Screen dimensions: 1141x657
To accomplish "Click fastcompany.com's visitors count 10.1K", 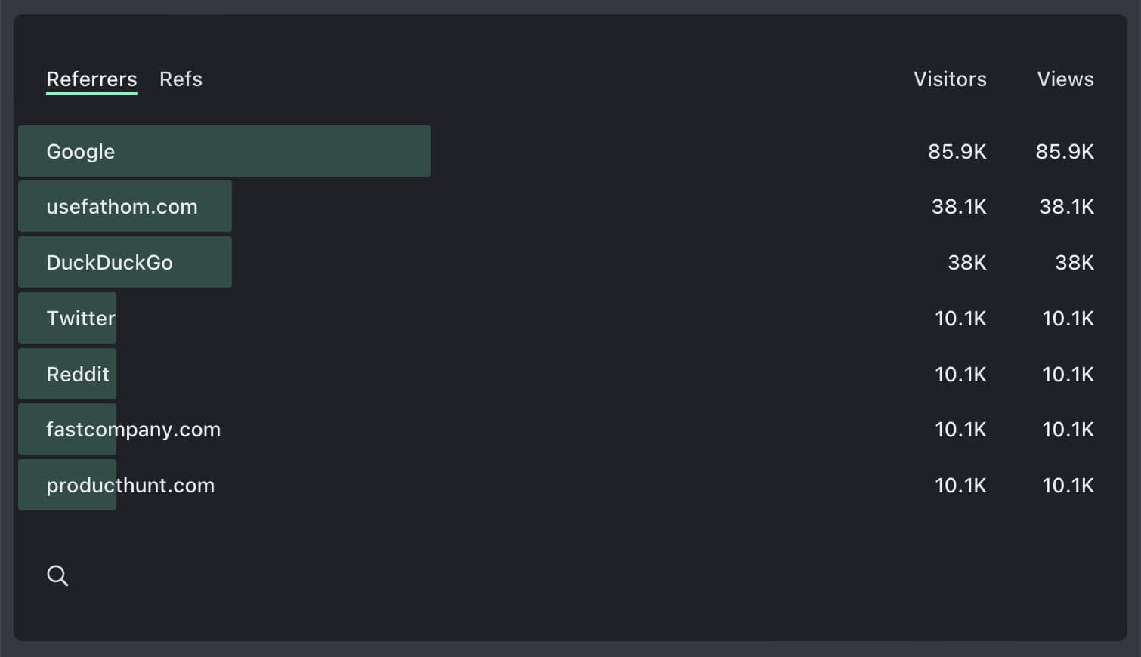I will 960,429.
